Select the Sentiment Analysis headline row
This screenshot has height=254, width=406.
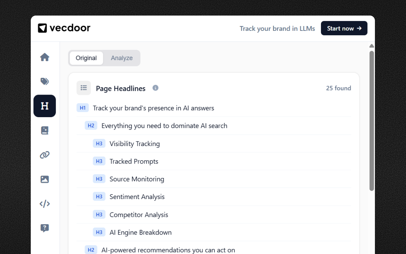pyautogui.click(x=137, y=197)
